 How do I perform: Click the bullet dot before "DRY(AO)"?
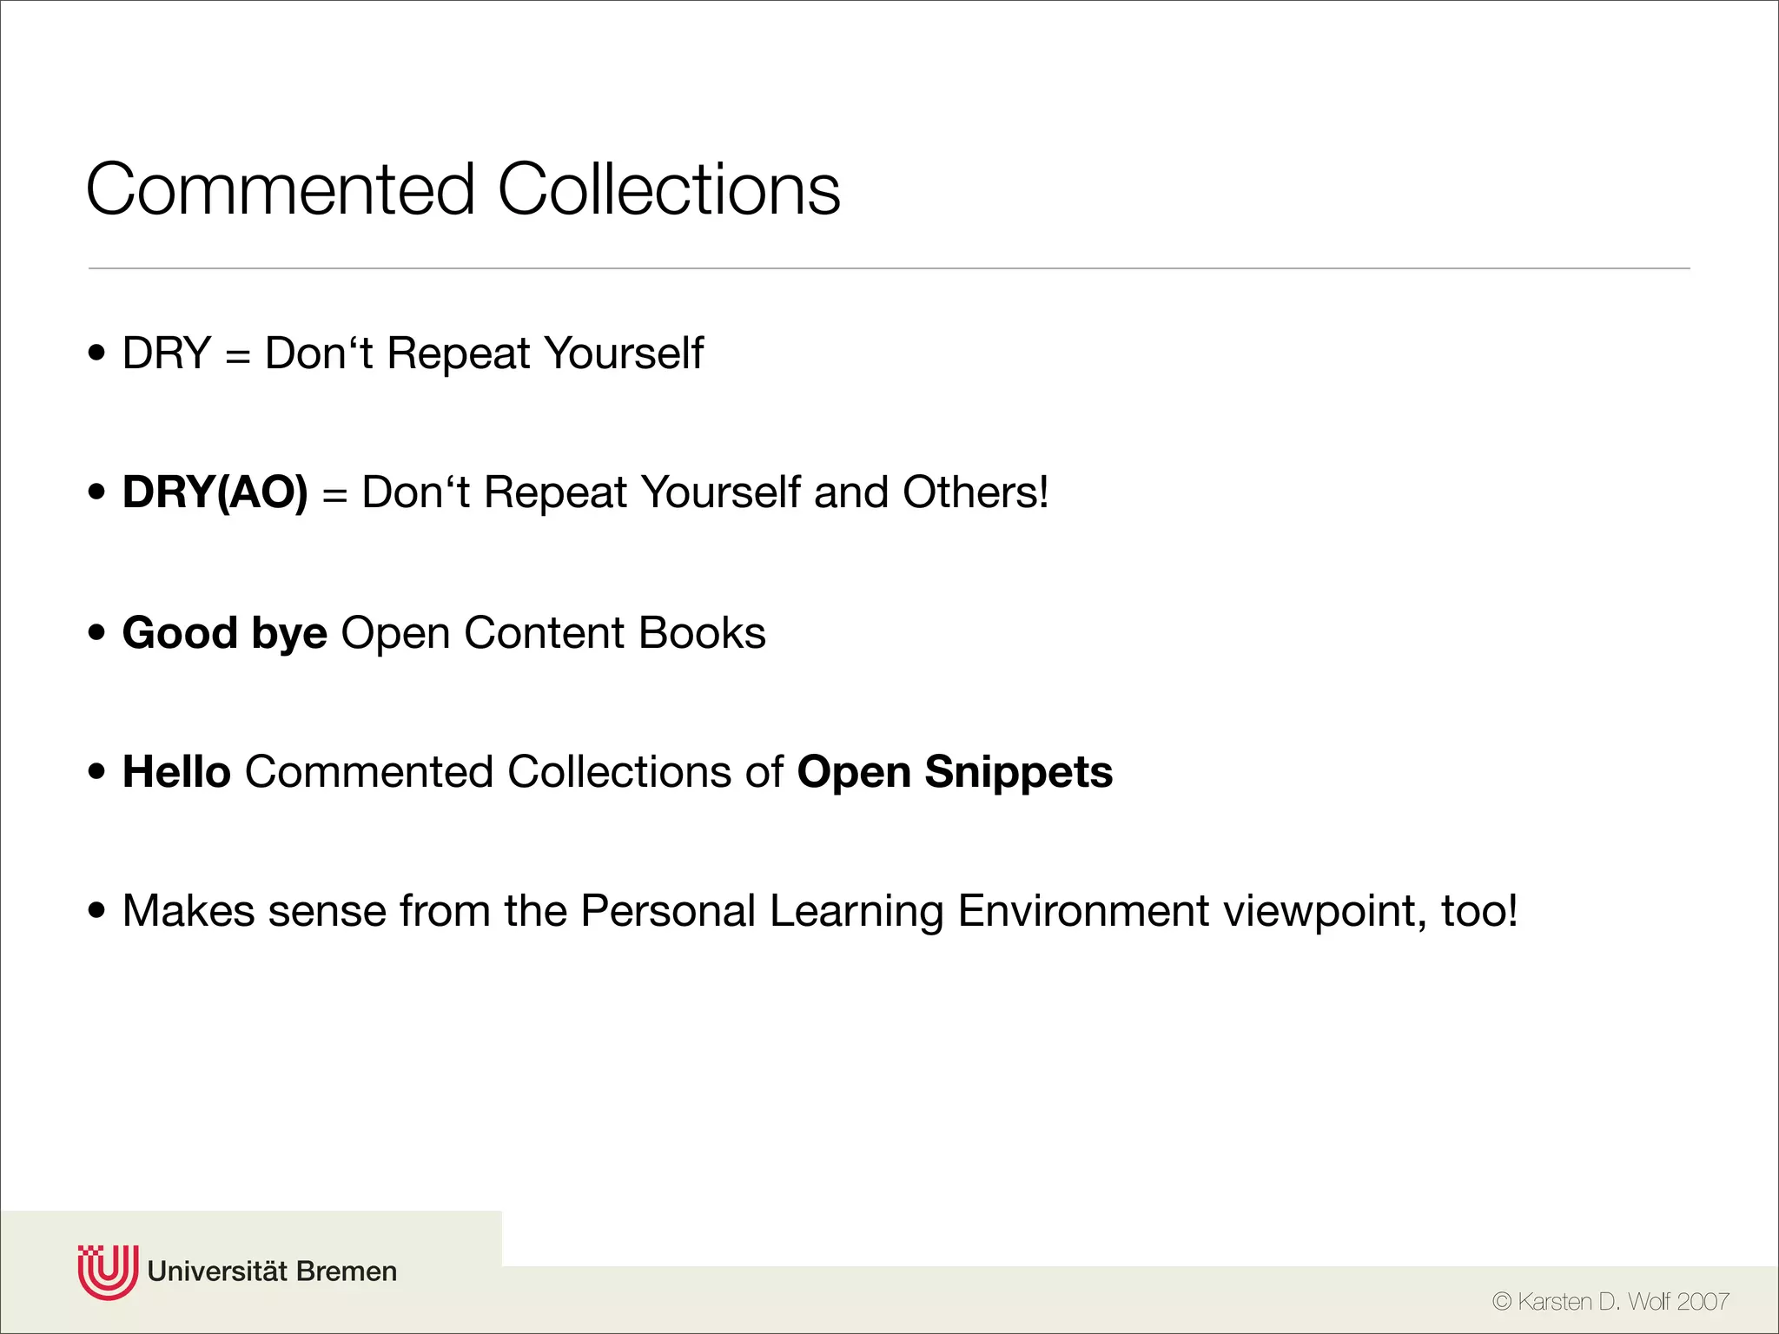point(97,492)
